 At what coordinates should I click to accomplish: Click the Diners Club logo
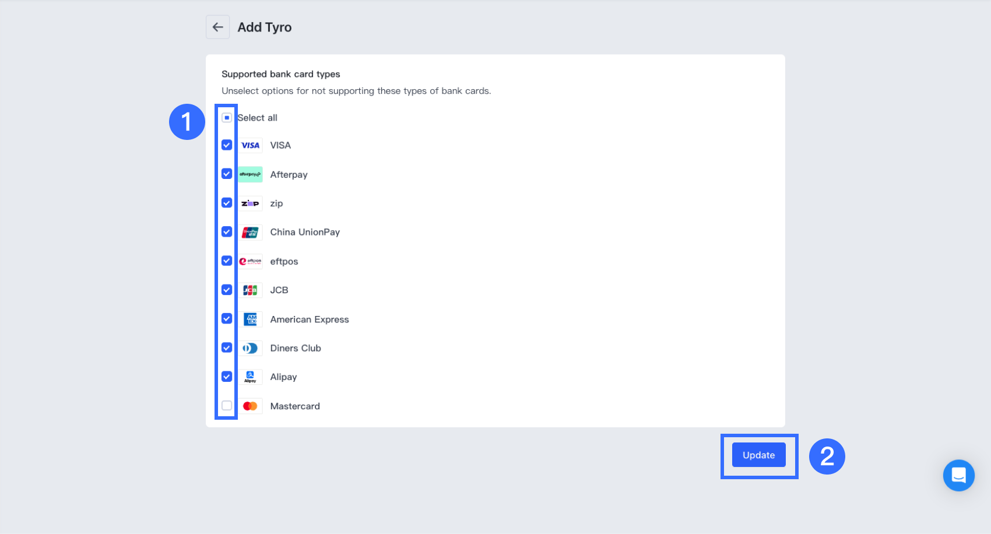(x=251, y=348)
